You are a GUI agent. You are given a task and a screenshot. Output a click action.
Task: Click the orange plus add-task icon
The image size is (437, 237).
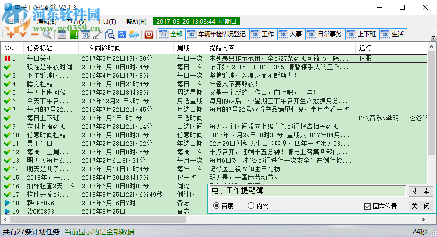coord(11,35)
